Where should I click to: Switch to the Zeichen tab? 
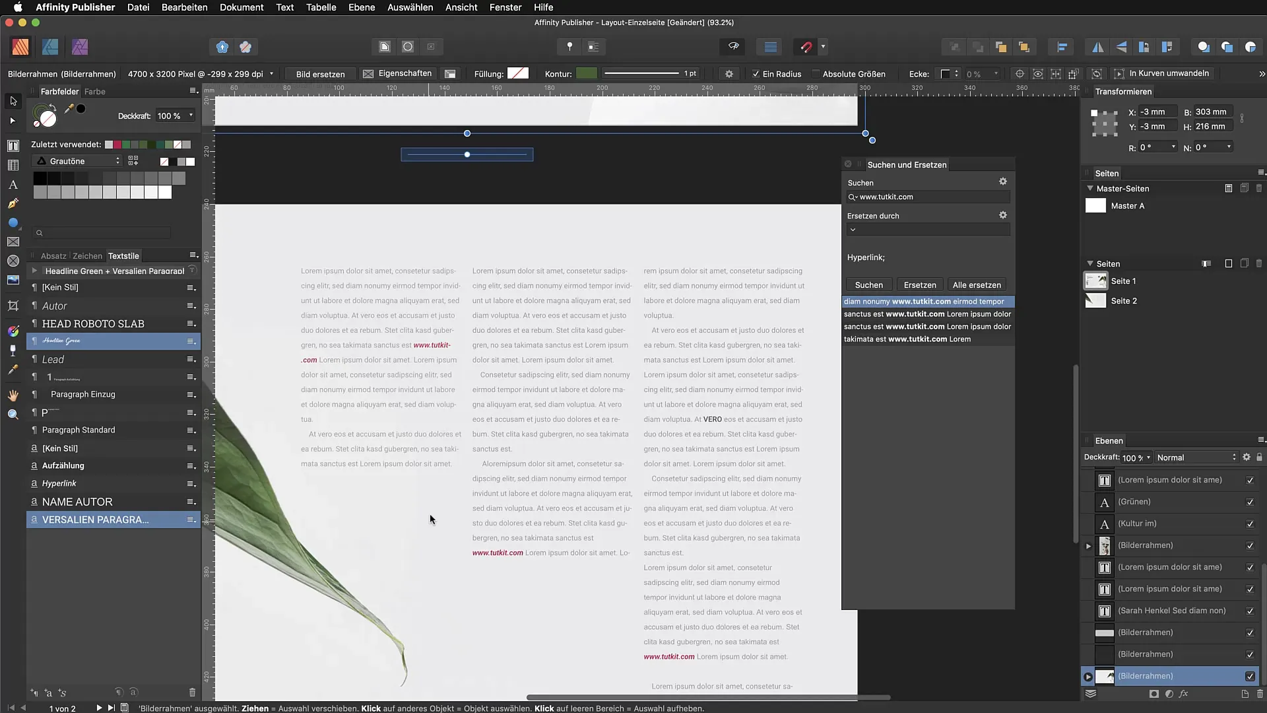(x=87, y=256)
